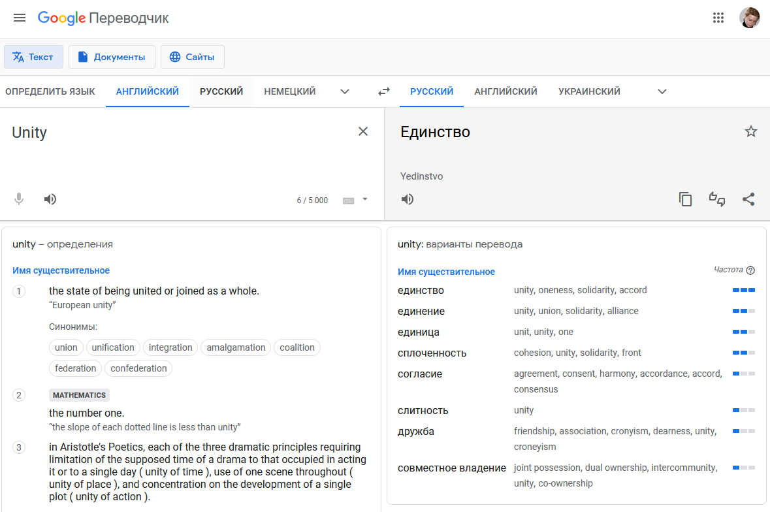Listen to the source text Unity

(x=50, y=199)
